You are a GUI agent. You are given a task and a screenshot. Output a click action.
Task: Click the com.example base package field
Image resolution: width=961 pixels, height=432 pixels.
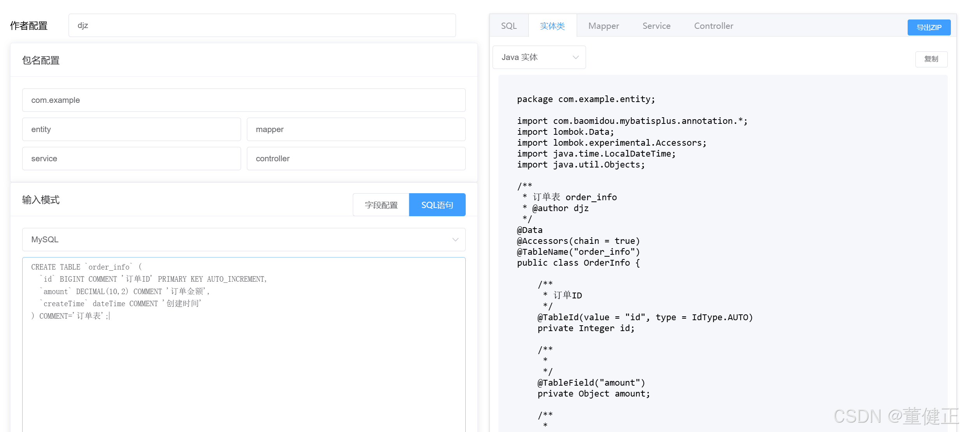pyautogui.click(x=243, y=100)
